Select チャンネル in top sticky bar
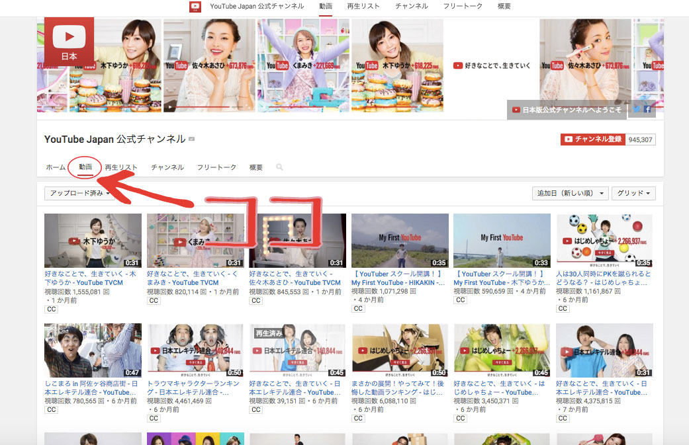The image size is (689, 445). pyautogui.click(x=412, y=6)
